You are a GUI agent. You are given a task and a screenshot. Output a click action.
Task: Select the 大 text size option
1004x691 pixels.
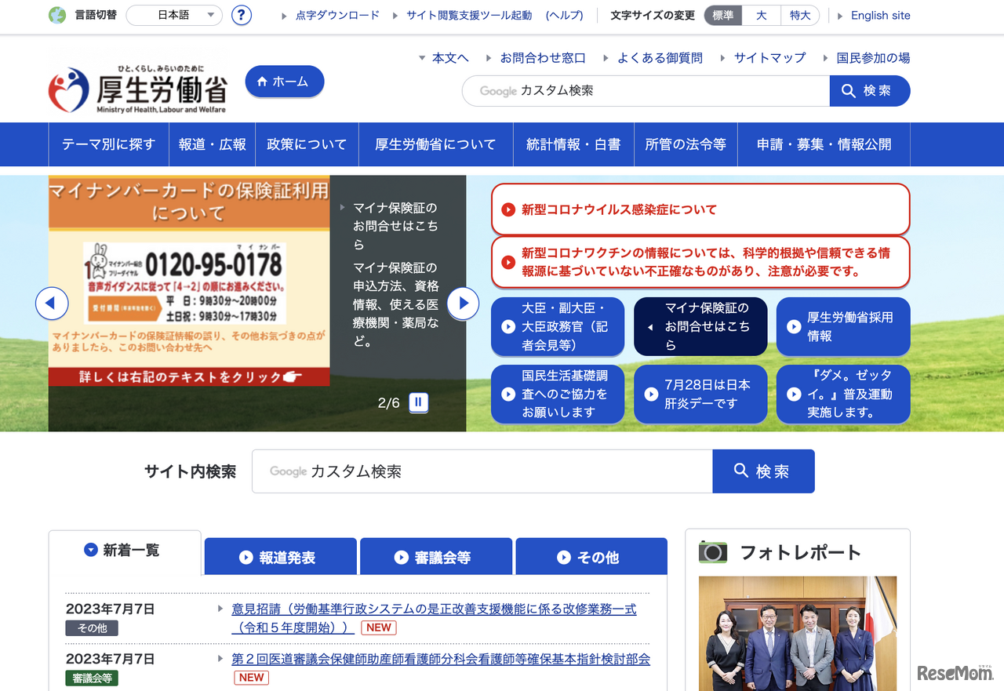(761, 15)
